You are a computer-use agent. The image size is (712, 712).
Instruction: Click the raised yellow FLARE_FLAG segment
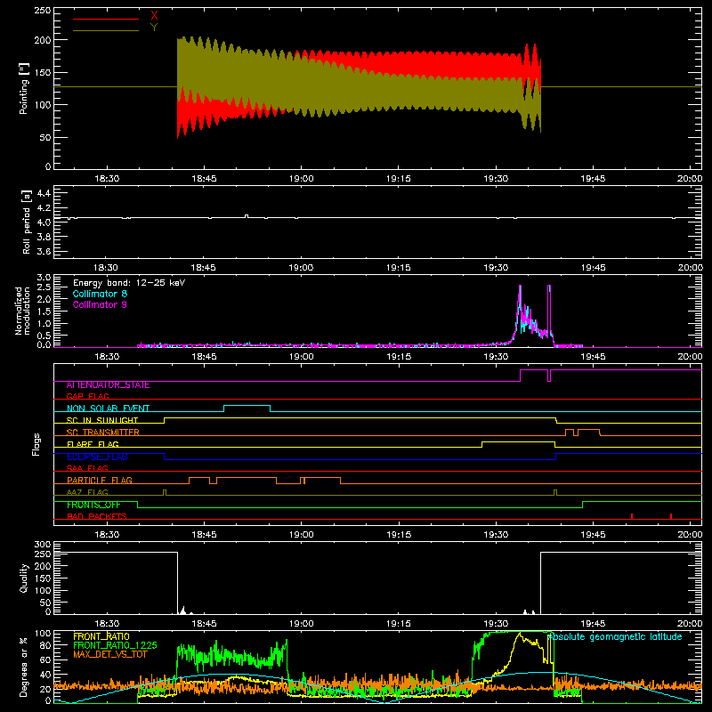coord(519,441)
